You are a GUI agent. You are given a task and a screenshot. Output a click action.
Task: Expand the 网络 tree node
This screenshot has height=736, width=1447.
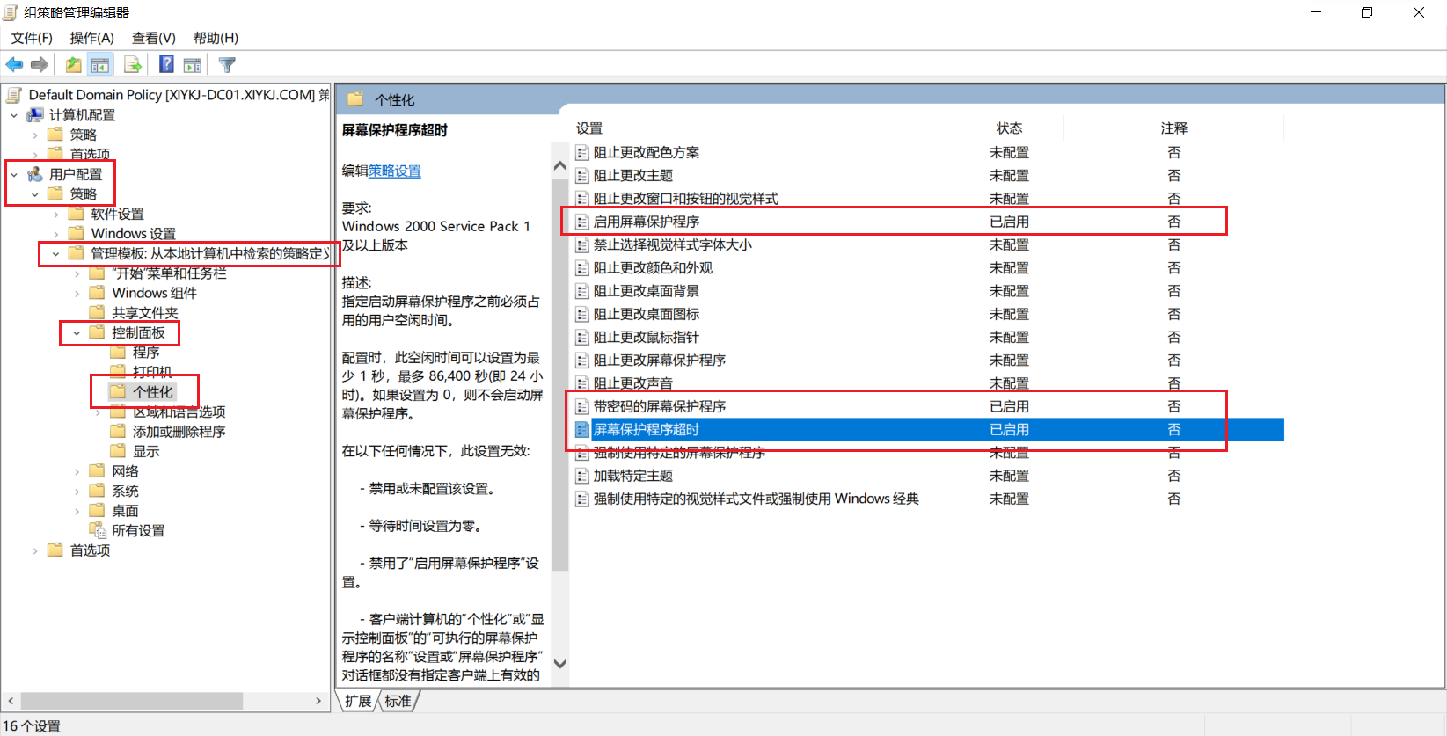click(x=77, y=471)
